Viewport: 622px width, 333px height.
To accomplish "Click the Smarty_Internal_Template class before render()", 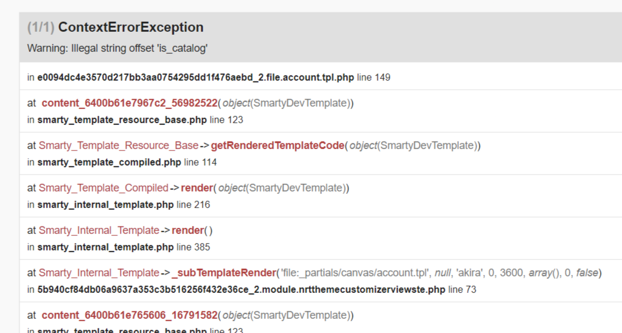I will (x=99, y=230).
